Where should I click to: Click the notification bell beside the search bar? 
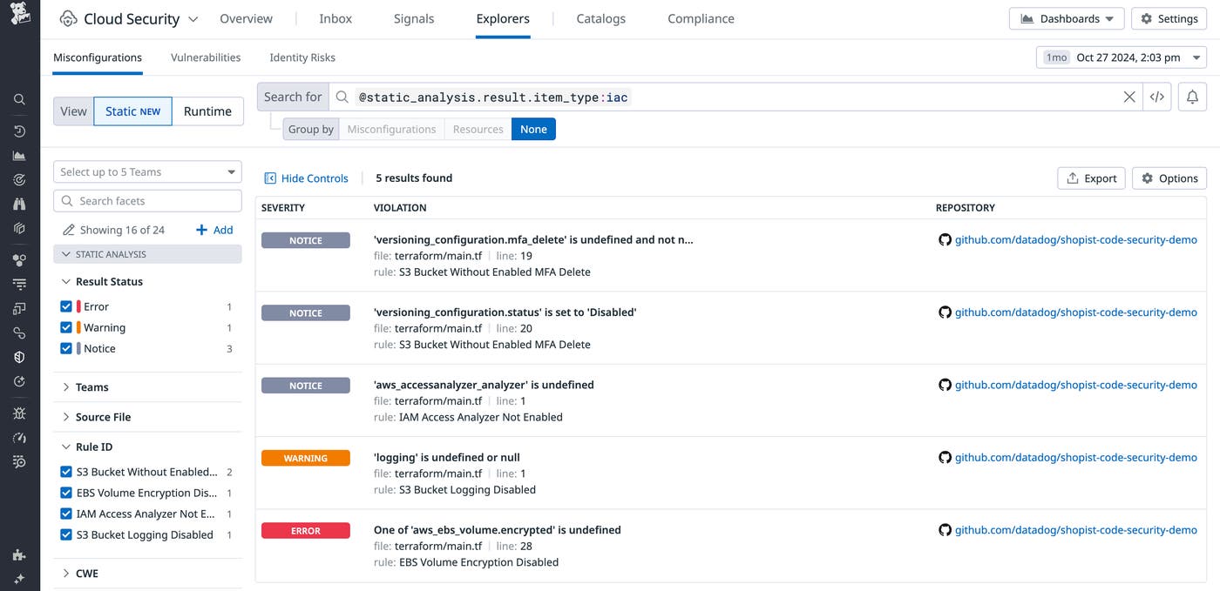1192,97
